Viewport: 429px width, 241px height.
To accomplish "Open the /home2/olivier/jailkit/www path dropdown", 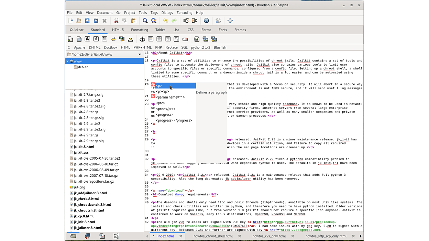I will pos(140,54).
